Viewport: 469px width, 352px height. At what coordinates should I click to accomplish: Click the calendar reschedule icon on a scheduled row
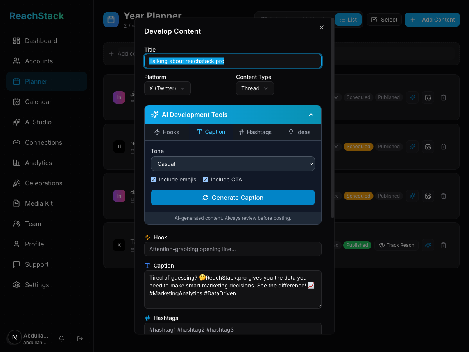[428, 147]
